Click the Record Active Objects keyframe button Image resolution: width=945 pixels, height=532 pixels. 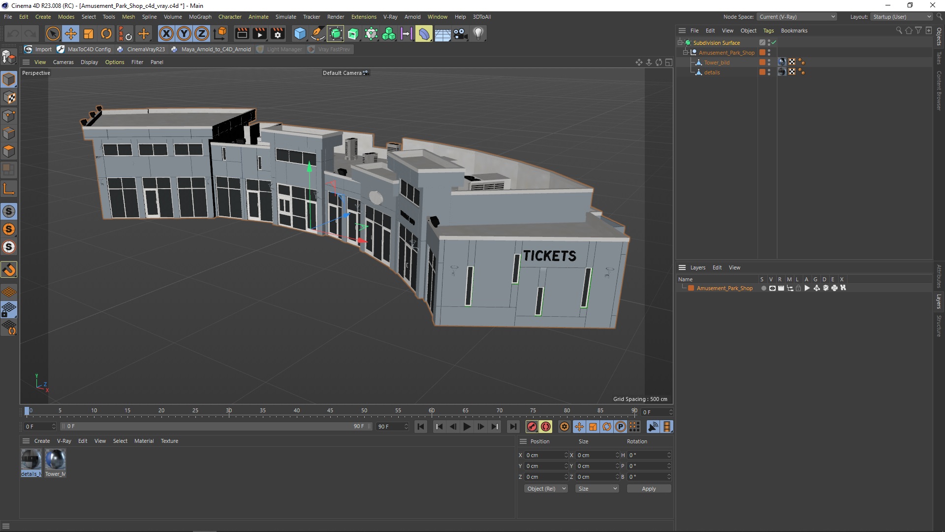(x=532, y=427)
